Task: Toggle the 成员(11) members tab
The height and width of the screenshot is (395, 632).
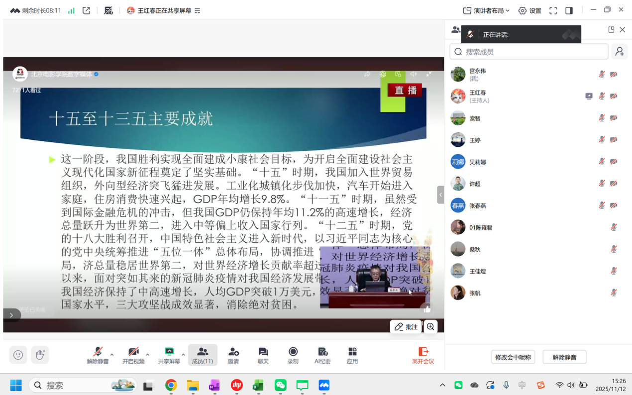Action: click(203, 355)
